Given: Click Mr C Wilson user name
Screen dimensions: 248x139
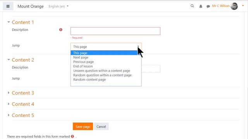Looking at the screenshot, I should pyautogui.click(x=221, y=6).
